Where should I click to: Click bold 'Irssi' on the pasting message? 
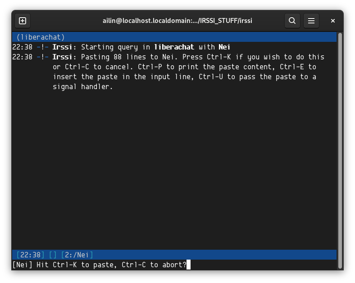(63, 57)
